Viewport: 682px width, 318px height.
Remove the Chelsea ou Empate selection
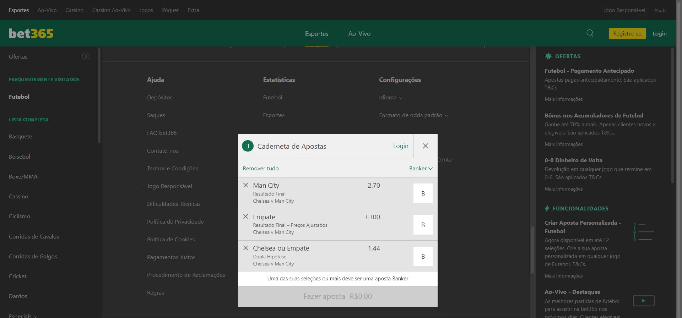[245, 248]
